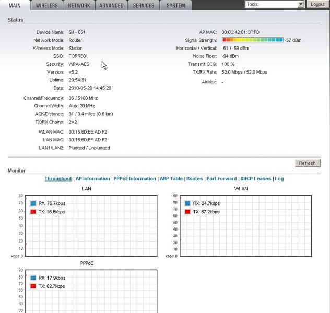Click the SSID value 'TORRE01'
The width and height of the screenshot is (330, 313).
coord(78,56)
